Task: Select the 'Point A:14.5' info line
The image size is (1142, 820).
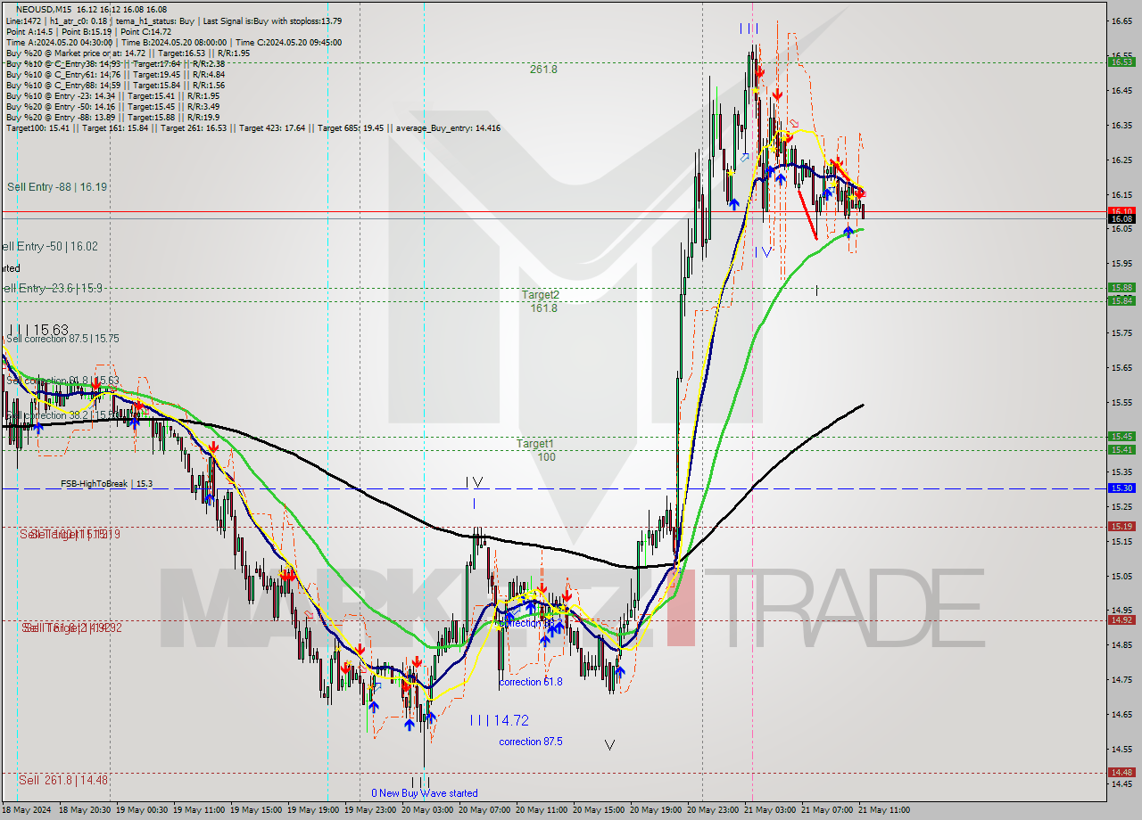Action: (30, 31)
